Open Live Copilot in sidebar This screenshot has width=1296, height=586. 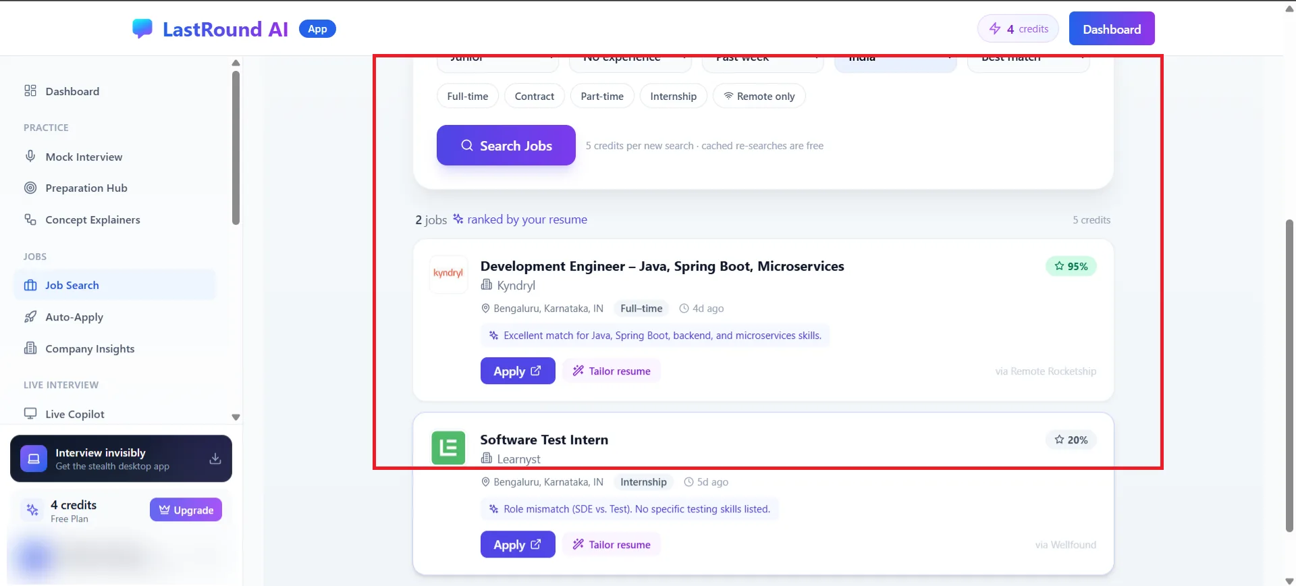pyautogui.click(x=115, y=414)
